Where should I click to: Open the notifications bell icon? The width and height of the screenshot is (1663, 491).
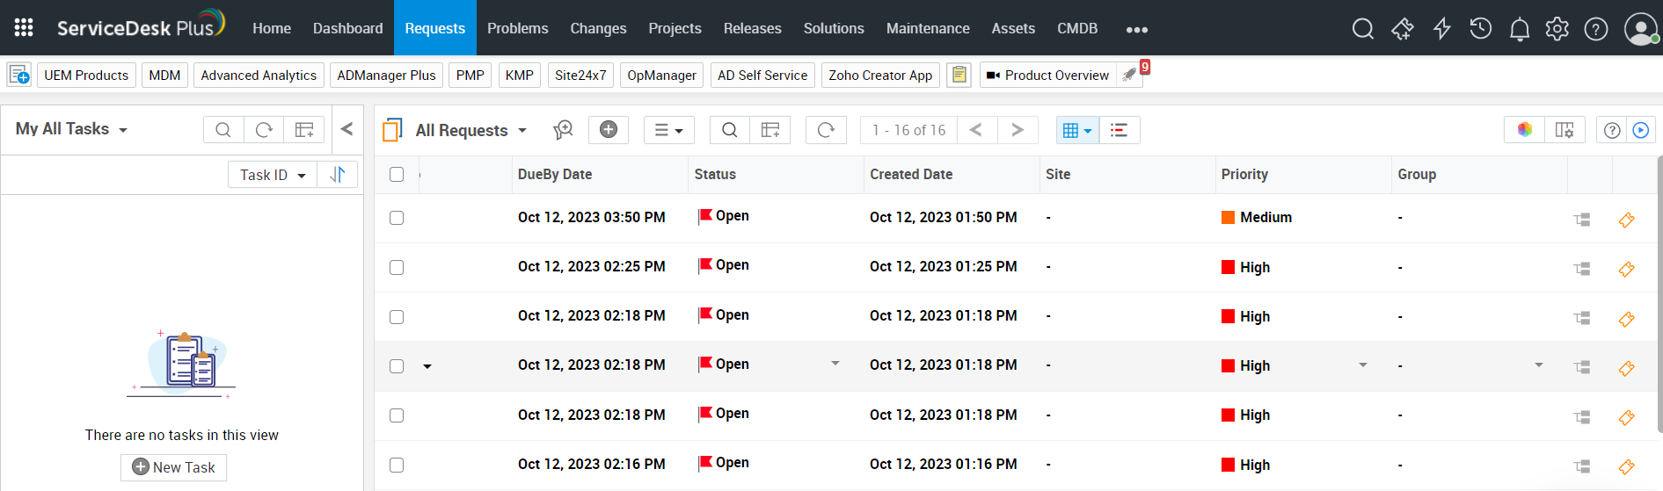click(1519, 30)
